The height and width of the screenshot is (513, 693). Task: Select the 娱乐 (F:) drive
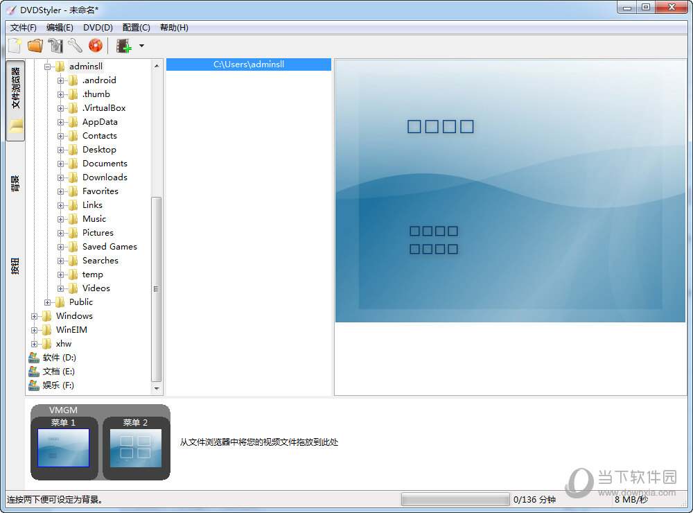point(58,385)
